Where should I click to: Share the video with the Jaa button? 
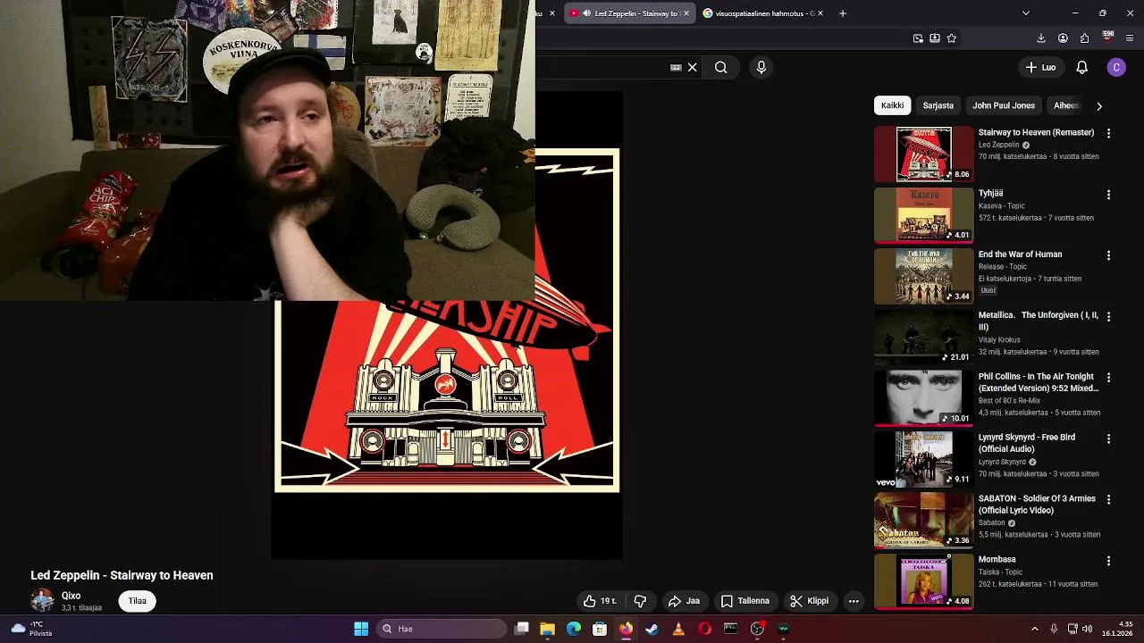click(x=685, y=601)
